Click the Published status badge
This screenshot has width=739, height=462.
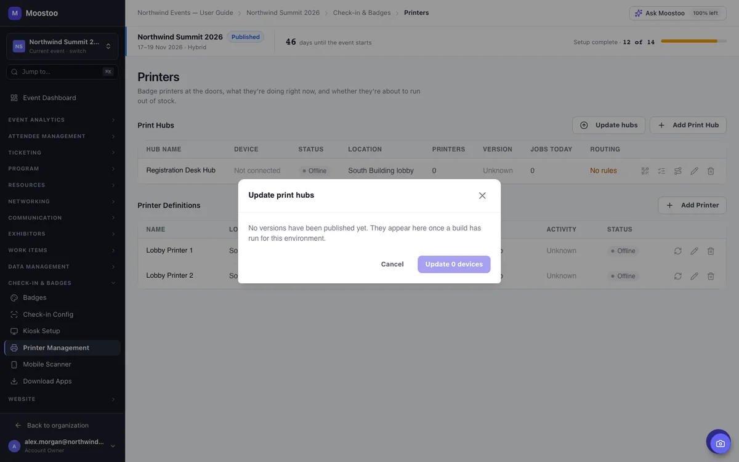point(246,37)
